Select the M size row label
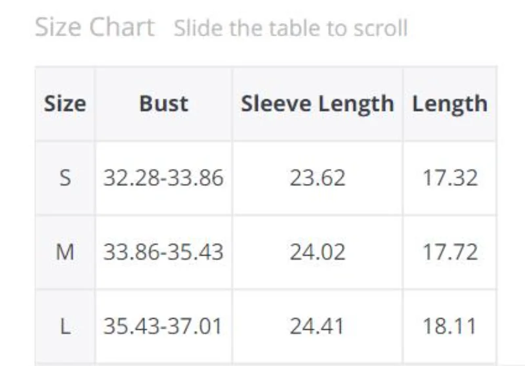Viewport: 525px width, 366px height. tap(64, 252)
